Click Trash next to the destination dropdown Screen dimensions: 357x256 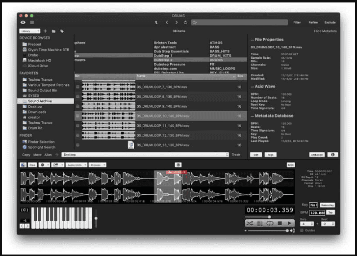coord(236,155)
